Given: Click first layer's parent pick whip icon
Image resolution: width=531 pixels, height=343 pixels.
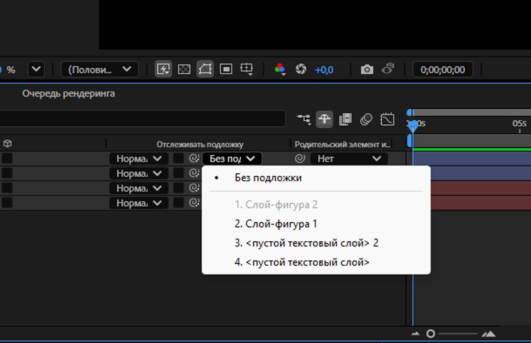Looking at the screenshot, I should coord(300,158).
